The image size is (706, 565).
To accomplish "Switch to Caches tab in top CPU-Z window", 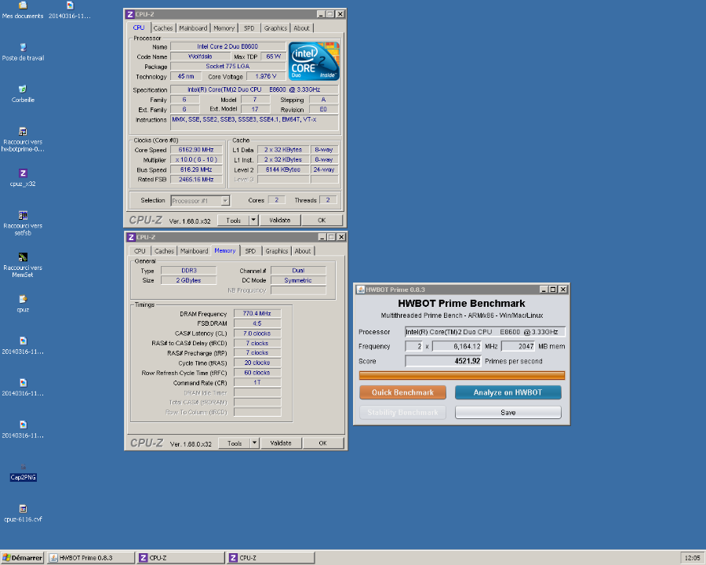I will point(163,28).
